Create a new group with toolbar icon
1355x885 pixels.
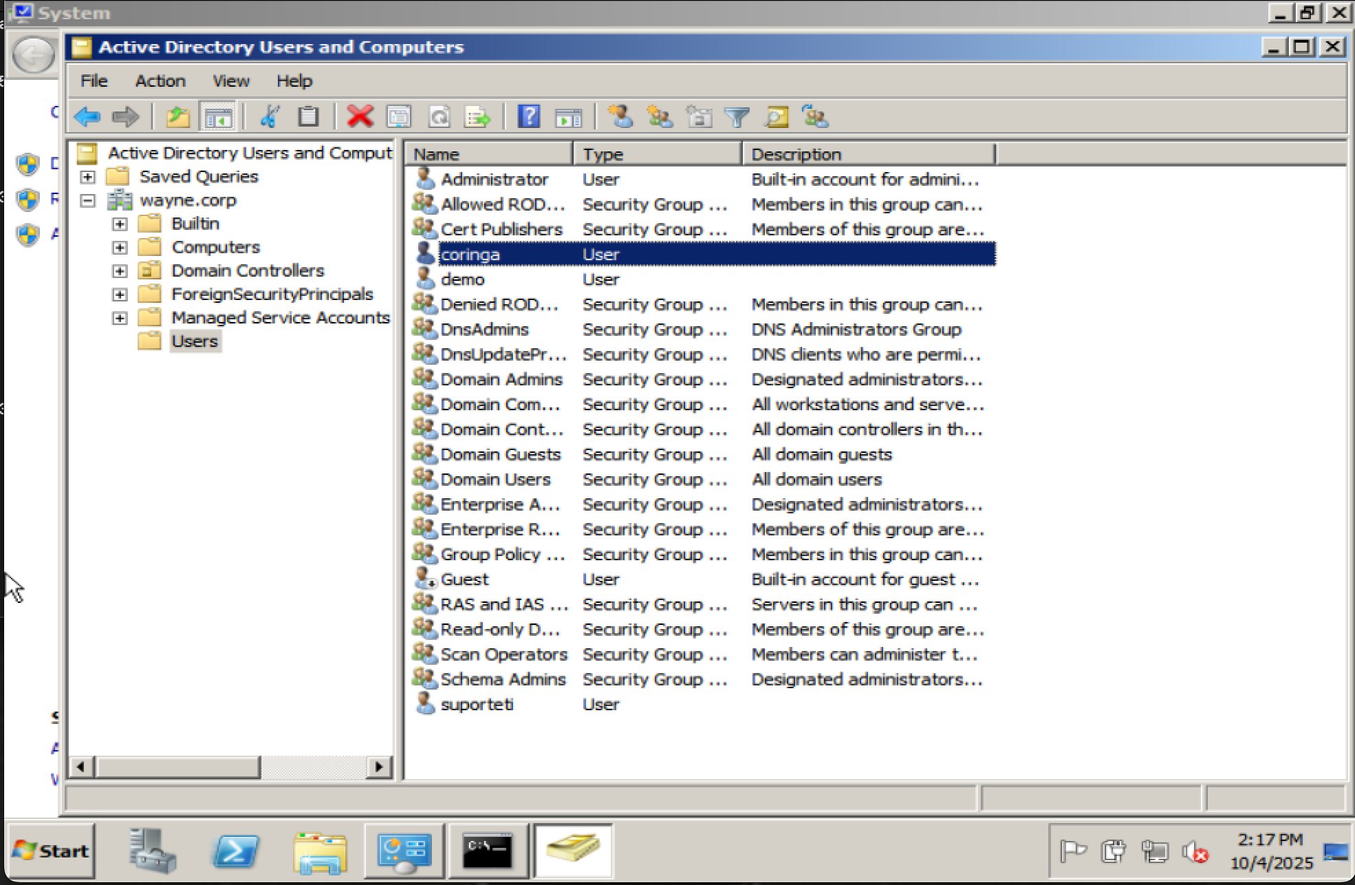pos(660,117)
